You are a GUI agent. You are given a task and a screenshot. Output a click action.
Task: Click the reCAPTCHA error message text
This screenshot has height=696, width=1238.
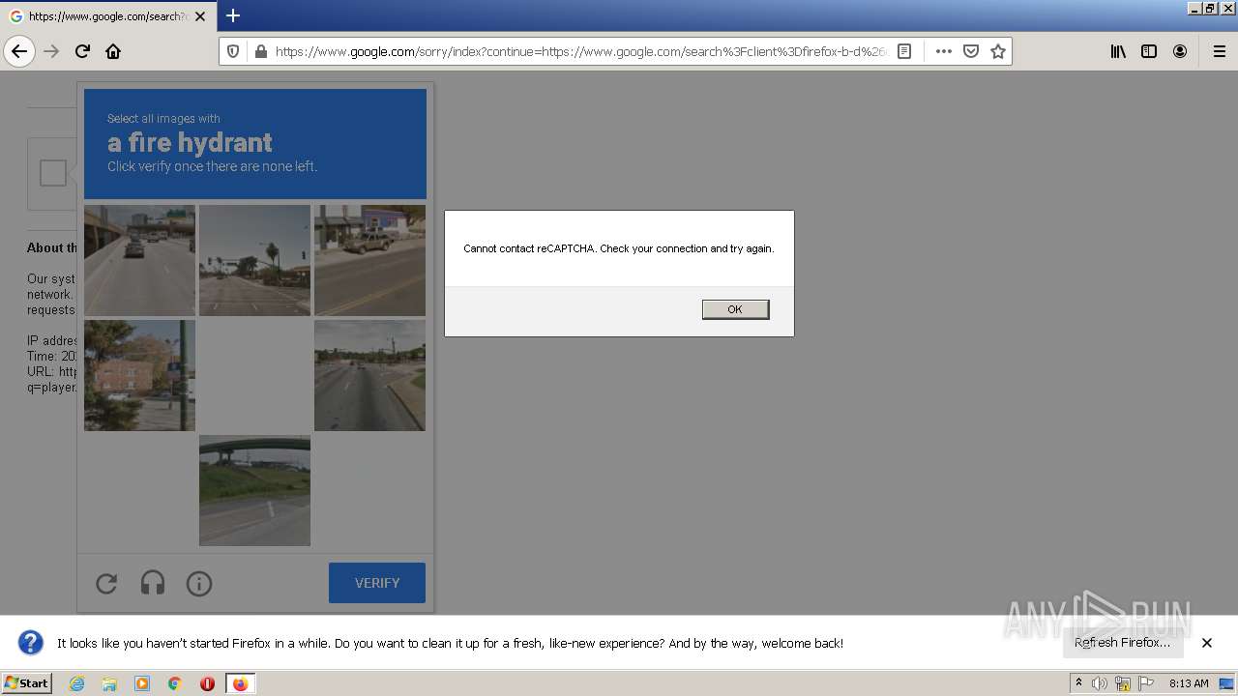coord(619,248)
